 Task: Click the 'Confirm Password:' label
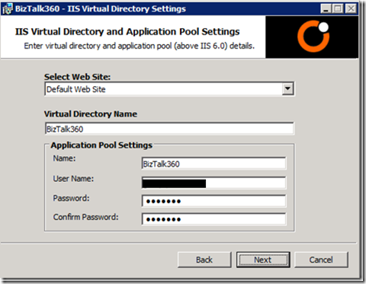click(86, 217)
